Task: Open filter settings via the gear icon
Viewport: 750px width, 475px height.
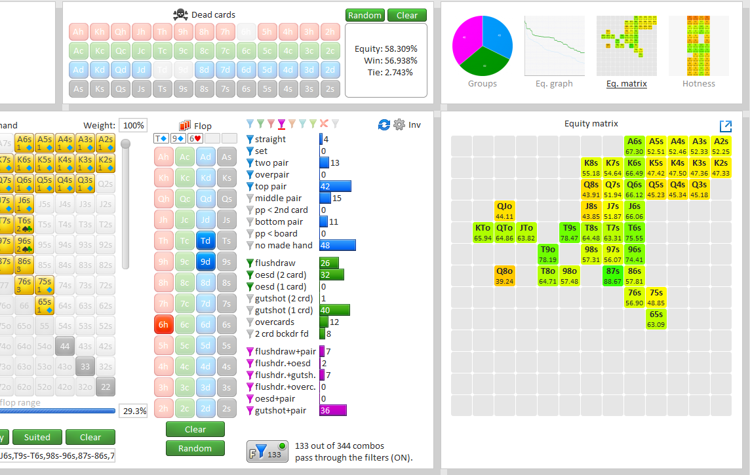Action: 399,124
